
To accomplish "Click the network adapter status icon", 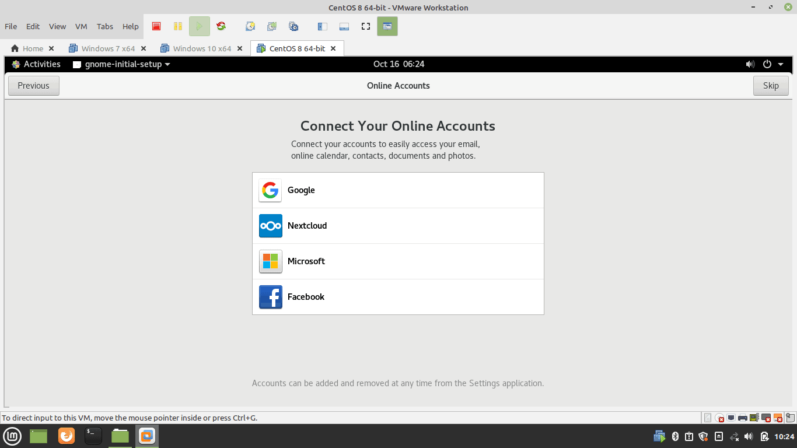I will pos(731,418).
